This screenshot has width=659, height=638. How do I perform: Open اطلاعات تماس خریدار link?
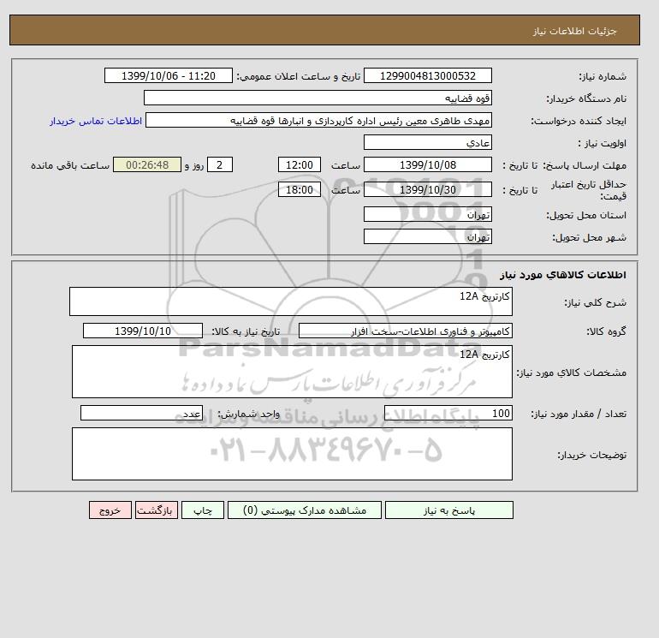click(x=96, y=121)
